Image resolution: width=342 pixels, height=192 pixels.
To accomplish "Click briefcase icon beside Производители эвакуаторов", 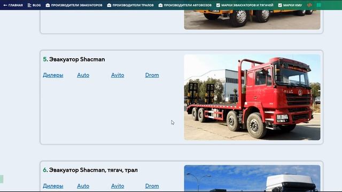I will (48, 5).
